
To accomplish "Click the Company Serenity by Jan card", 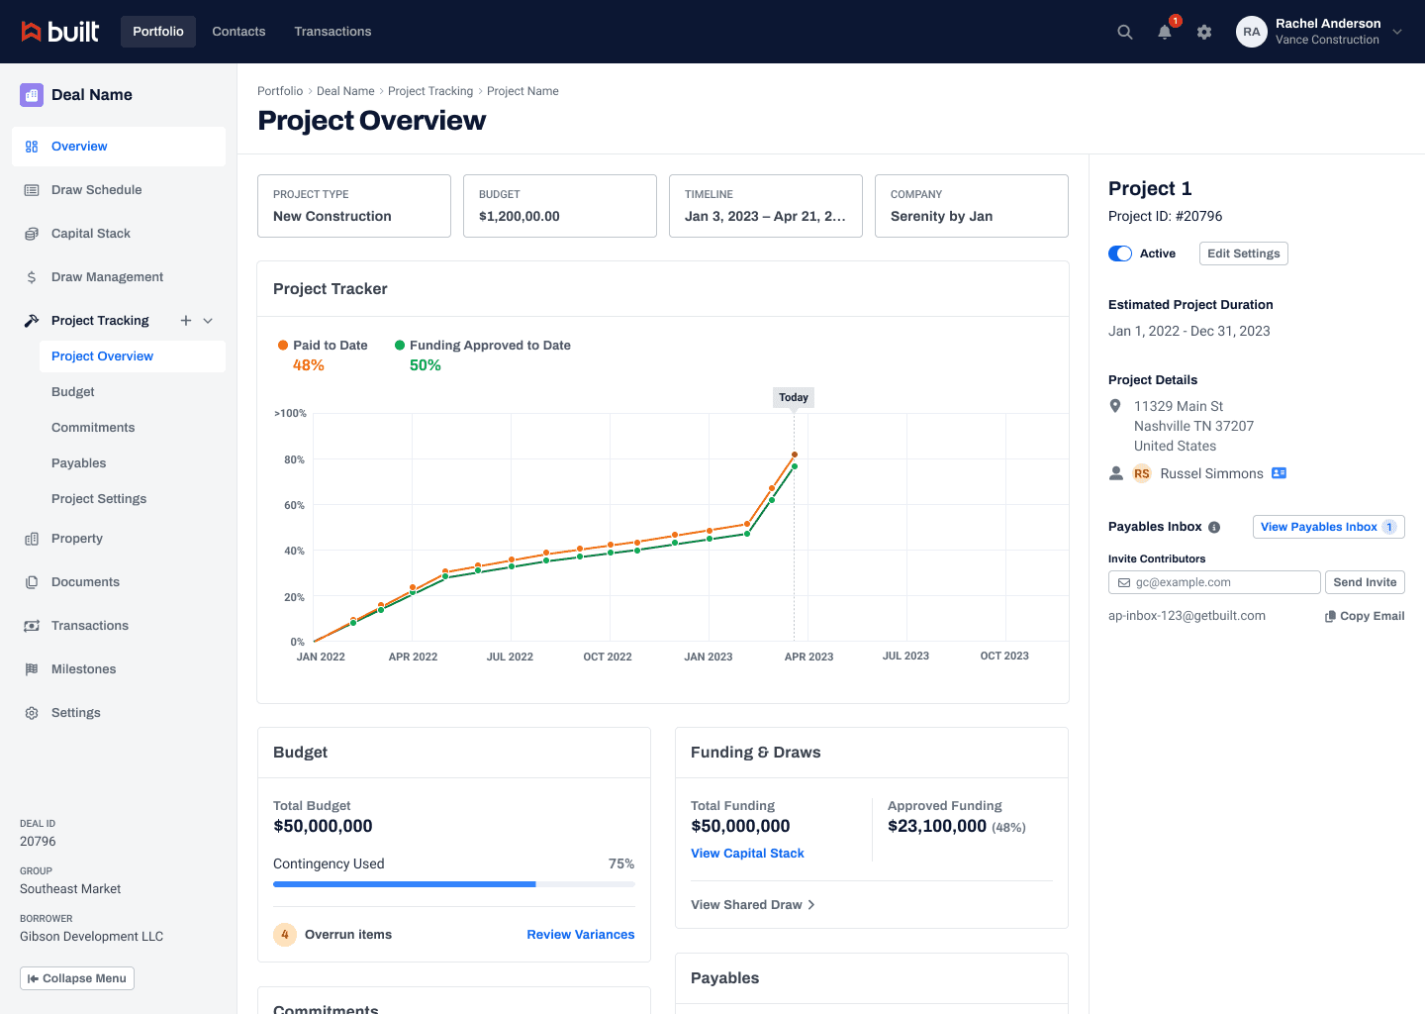I will coord(972,206).
